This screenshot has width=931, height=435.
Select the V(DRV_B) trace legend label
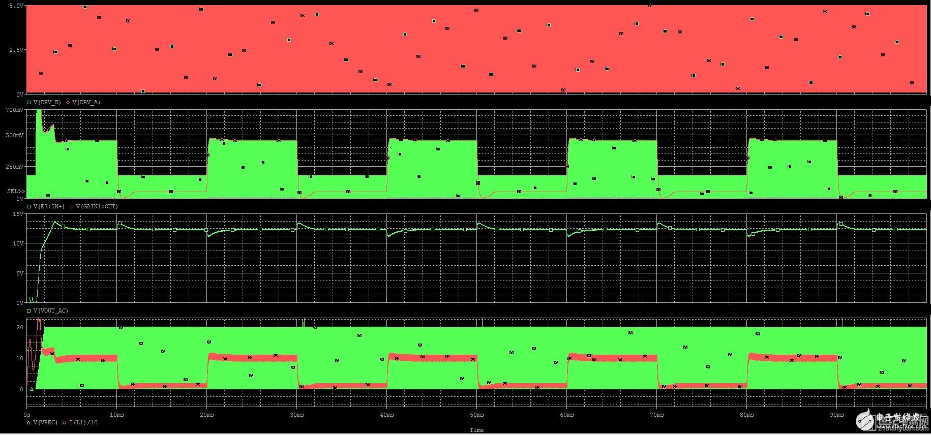click(x=47, y=103)
